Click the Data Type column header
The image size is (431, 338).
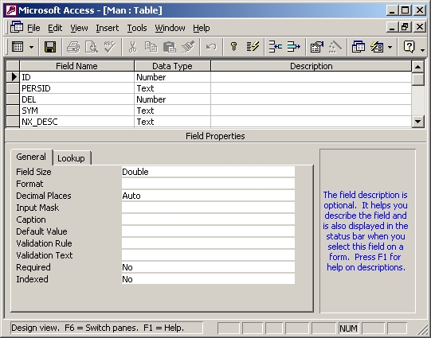[x=173, y=66]
